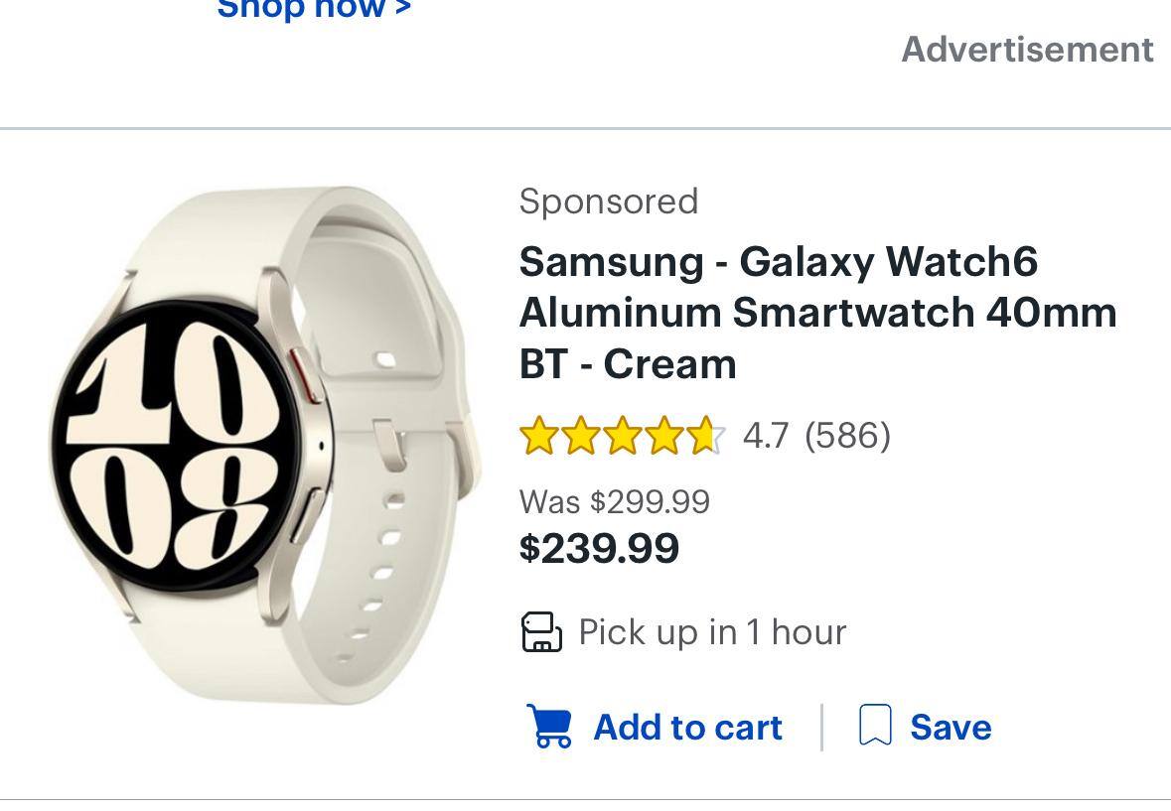The height and width of the screenshot is (811, 1171).
Task: Click the half-filled fifth rating star
Action: tap(705, 436)
